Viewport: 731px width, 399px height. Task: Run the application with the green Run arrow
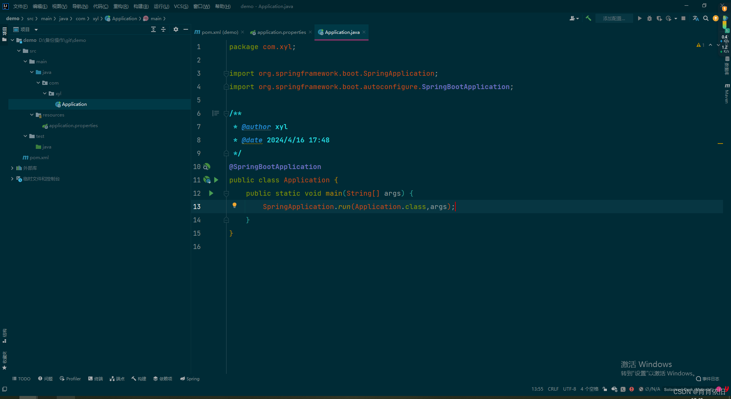[640, 18]
